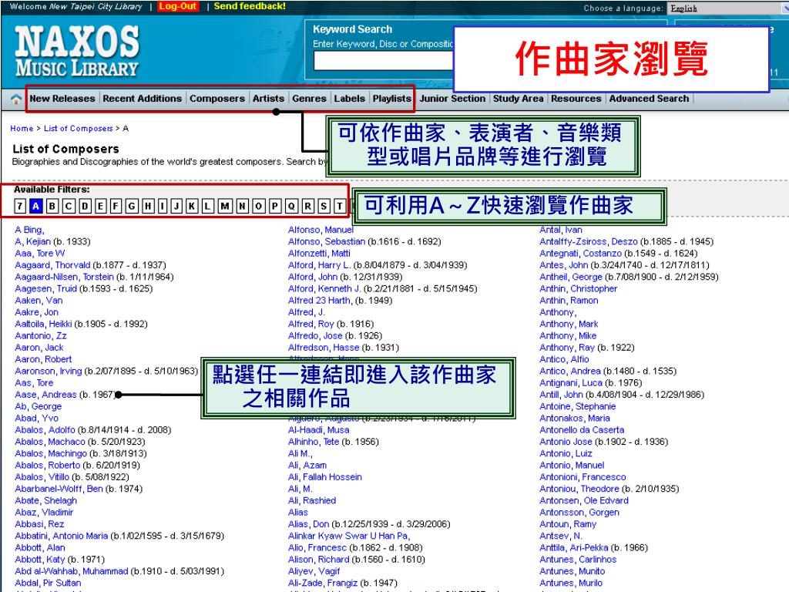Click the Send feedback link
The height and width of the screenshot is (592, 789).
(x=250, y=6)
